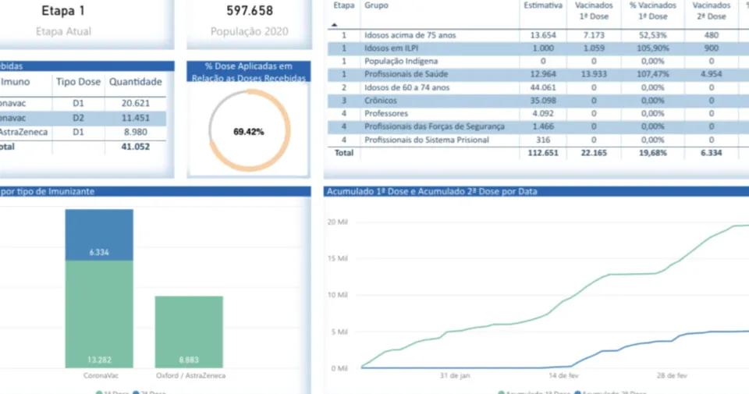Click the 28 de fev date label
The image size is (749, 394).
click(x=672, y=376)
